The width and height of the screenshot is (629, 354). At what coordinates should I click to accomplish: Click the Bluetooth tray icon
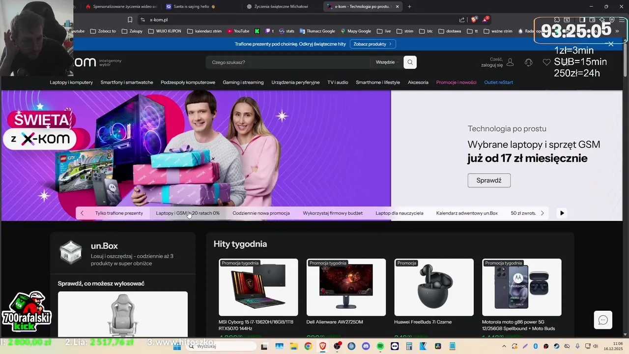tap(536, 346)
